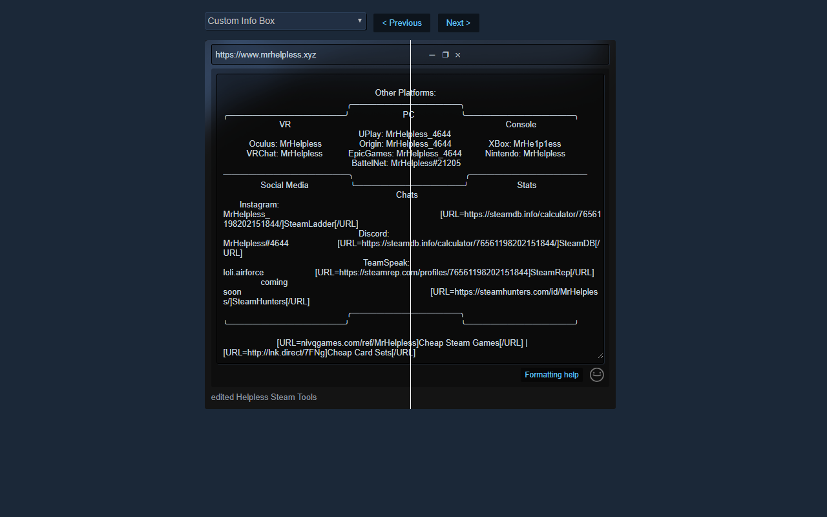Click the 'Cheap Steam Games' URL tag text
The height and width of the screenshot is (517, 827).
point(400,343)
